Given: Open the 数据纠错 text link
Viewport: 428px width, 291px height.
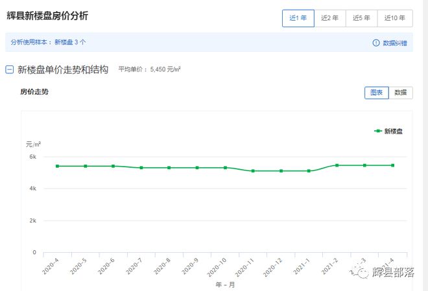Looking at the screenshot, I should pos(395,43).
